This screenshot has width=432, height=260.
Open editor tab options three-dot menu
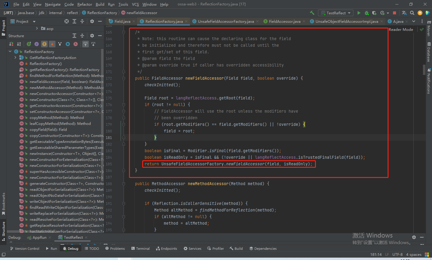(422, 21)
